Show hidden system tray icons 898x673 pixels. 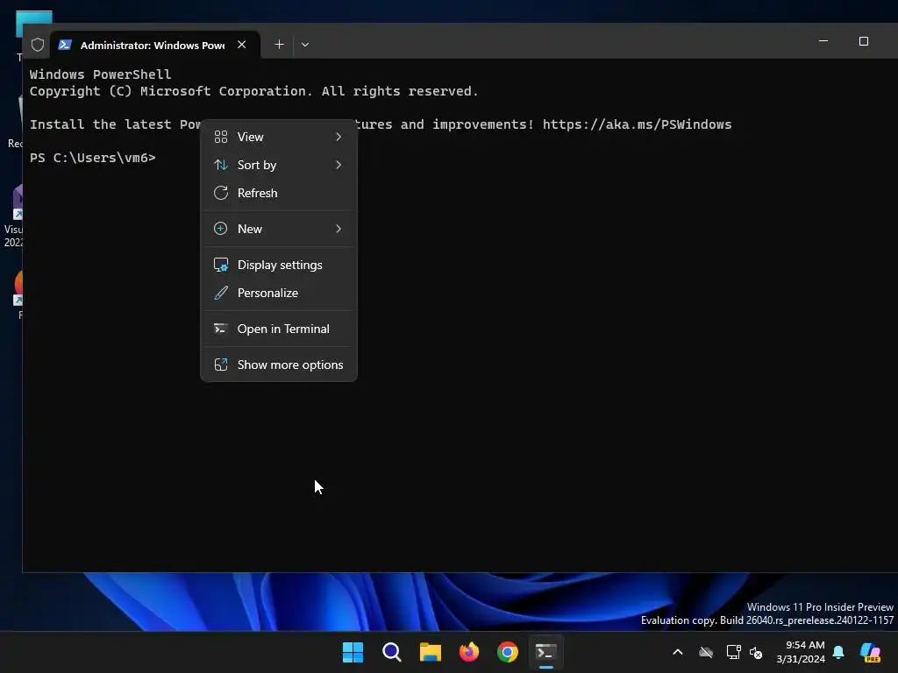678,652
